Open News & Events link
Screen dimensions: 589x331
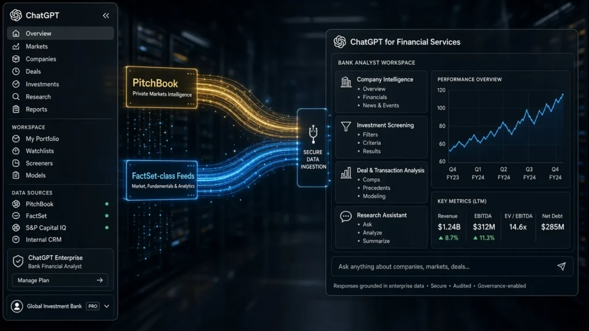(381, 106)
